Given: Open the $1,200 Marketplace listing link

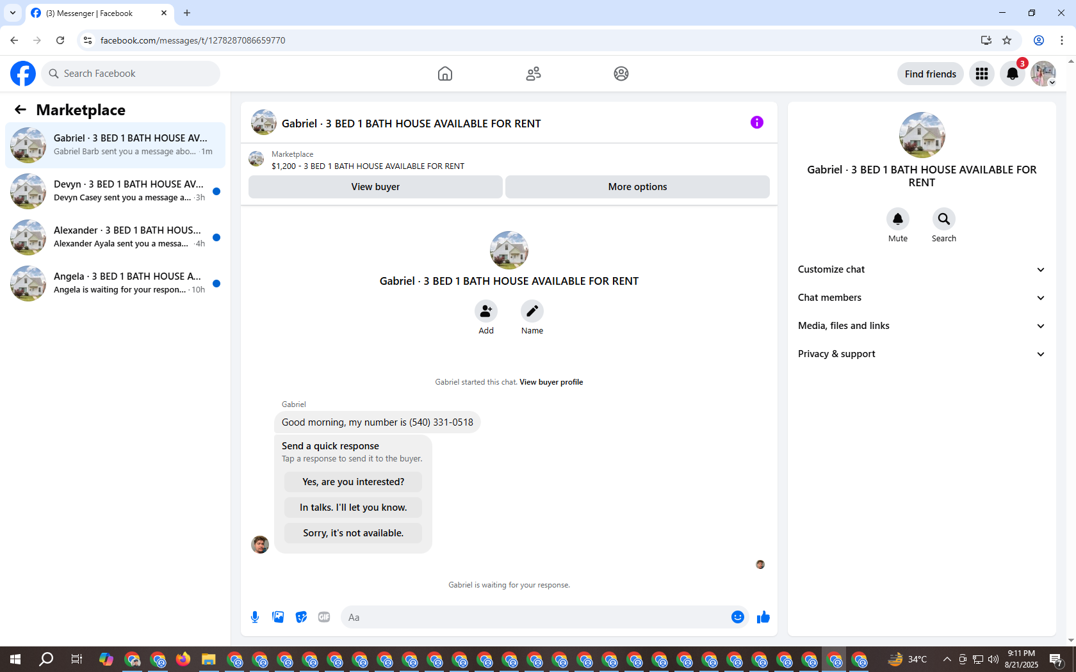Looking at the screenshot, I should coord(368,166).
